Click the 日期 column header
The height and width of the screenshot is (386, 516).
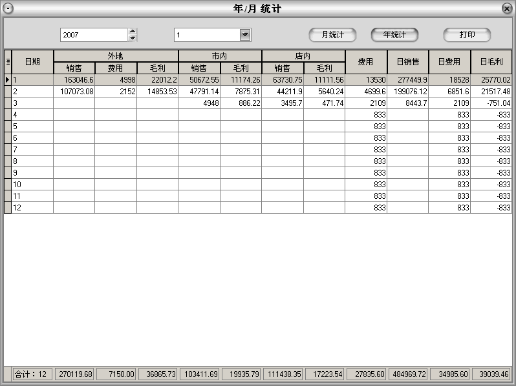point(32,62)
